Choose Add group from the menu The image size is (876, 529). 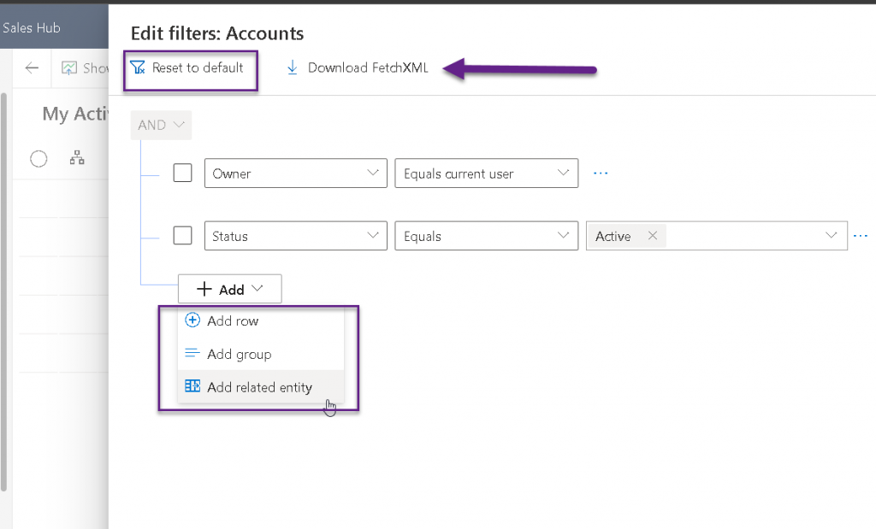click(239, 354)
